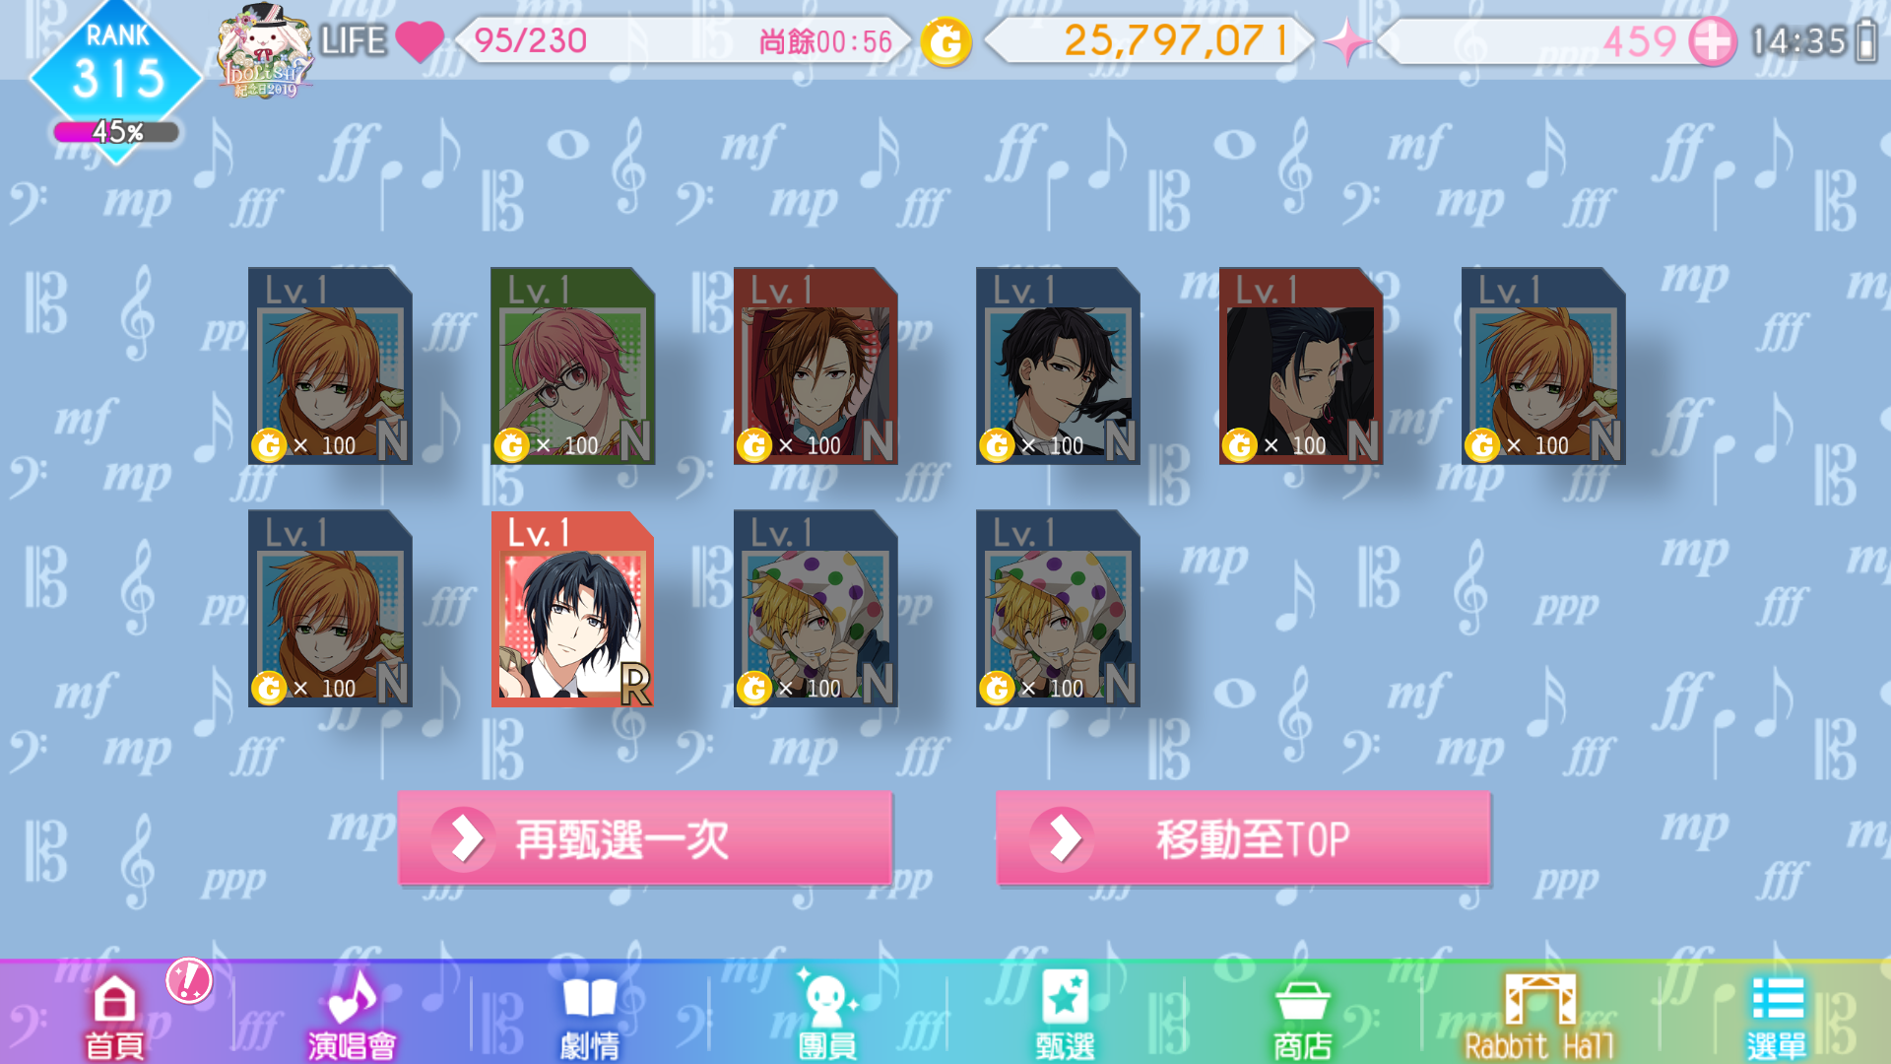Open the 首頁 home icon

click(x=114, y=1017)
